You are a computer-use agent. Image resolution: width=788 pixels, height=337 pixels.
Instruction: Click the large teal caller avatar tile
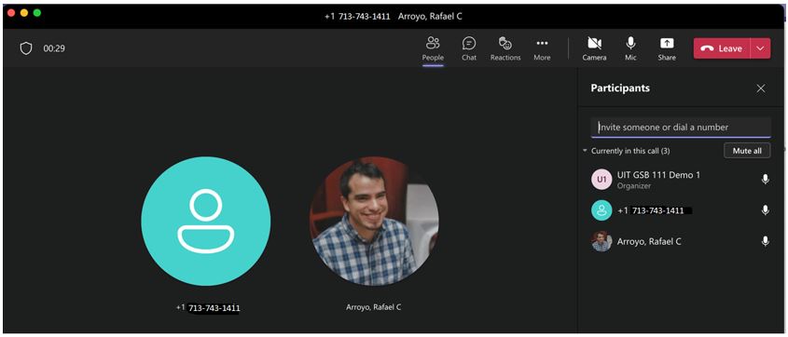pyautogui.click(x=206, y=222)
